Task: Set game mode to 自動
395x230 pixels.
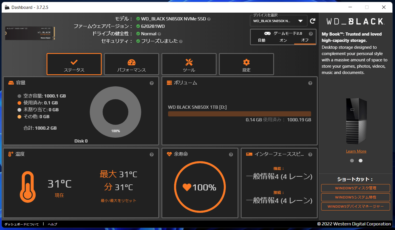Action: click(261, 40)
